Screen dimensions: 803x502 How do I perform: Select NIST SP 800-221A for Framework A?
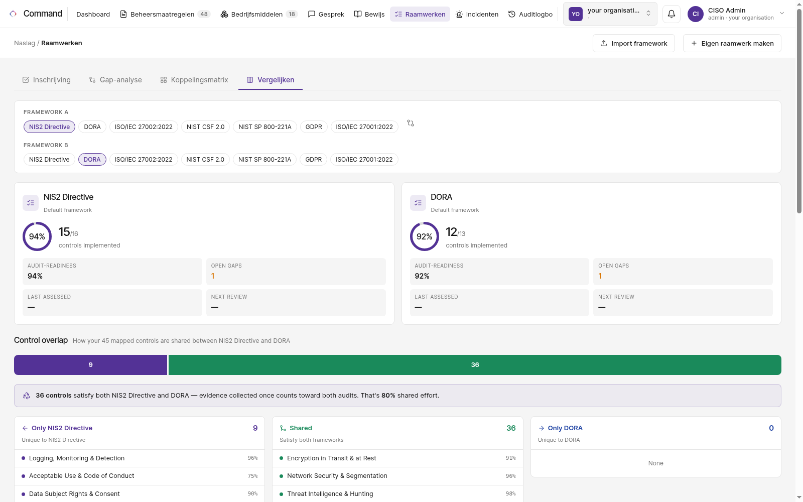[x=265, y=127]
